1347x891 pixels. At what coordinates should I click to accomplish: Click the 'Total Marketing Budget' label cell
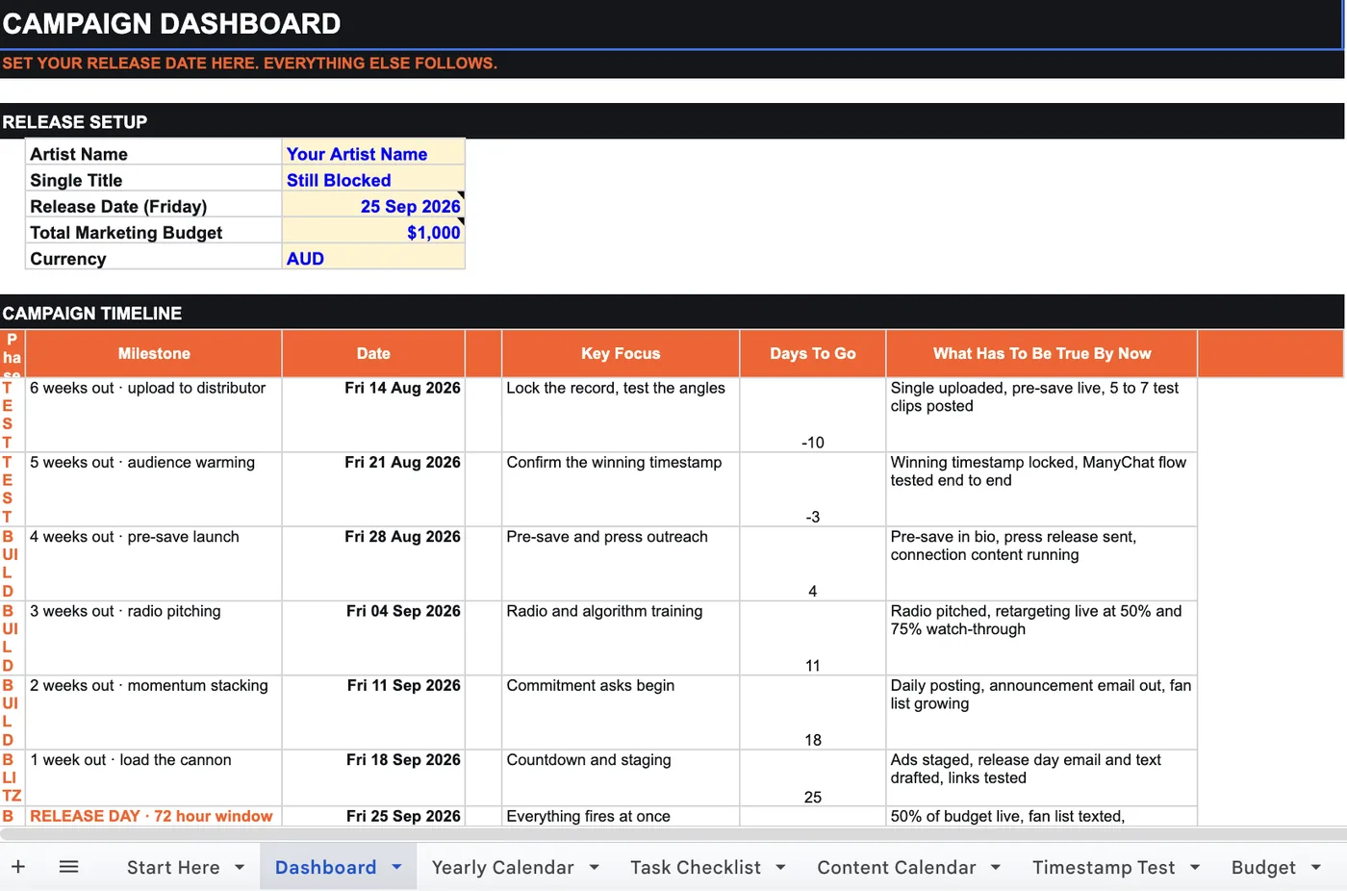pos(154,232)
